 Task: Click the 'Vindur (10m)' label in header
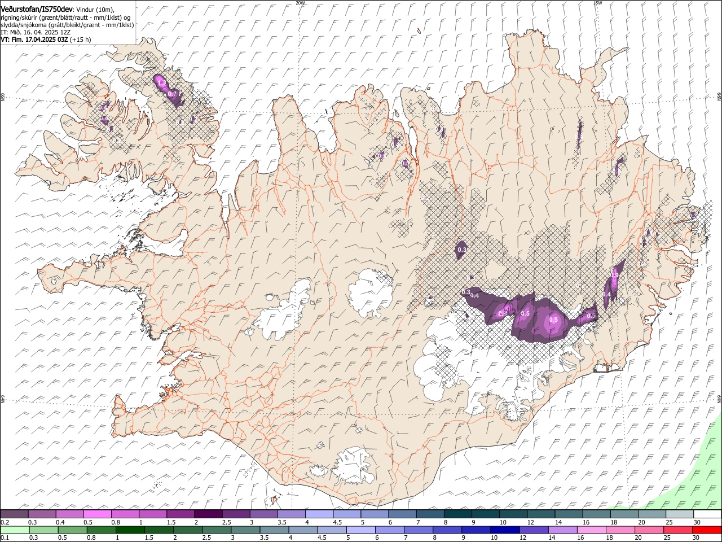click(95, 9)
